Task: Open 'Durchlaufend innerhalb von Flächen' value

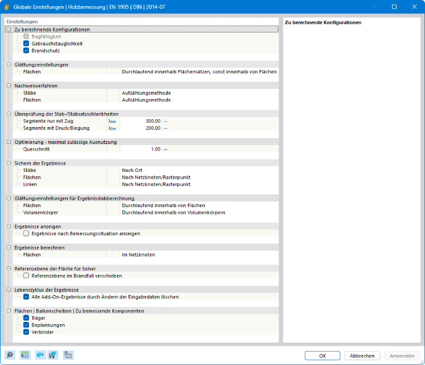Action: pos(199,205)
